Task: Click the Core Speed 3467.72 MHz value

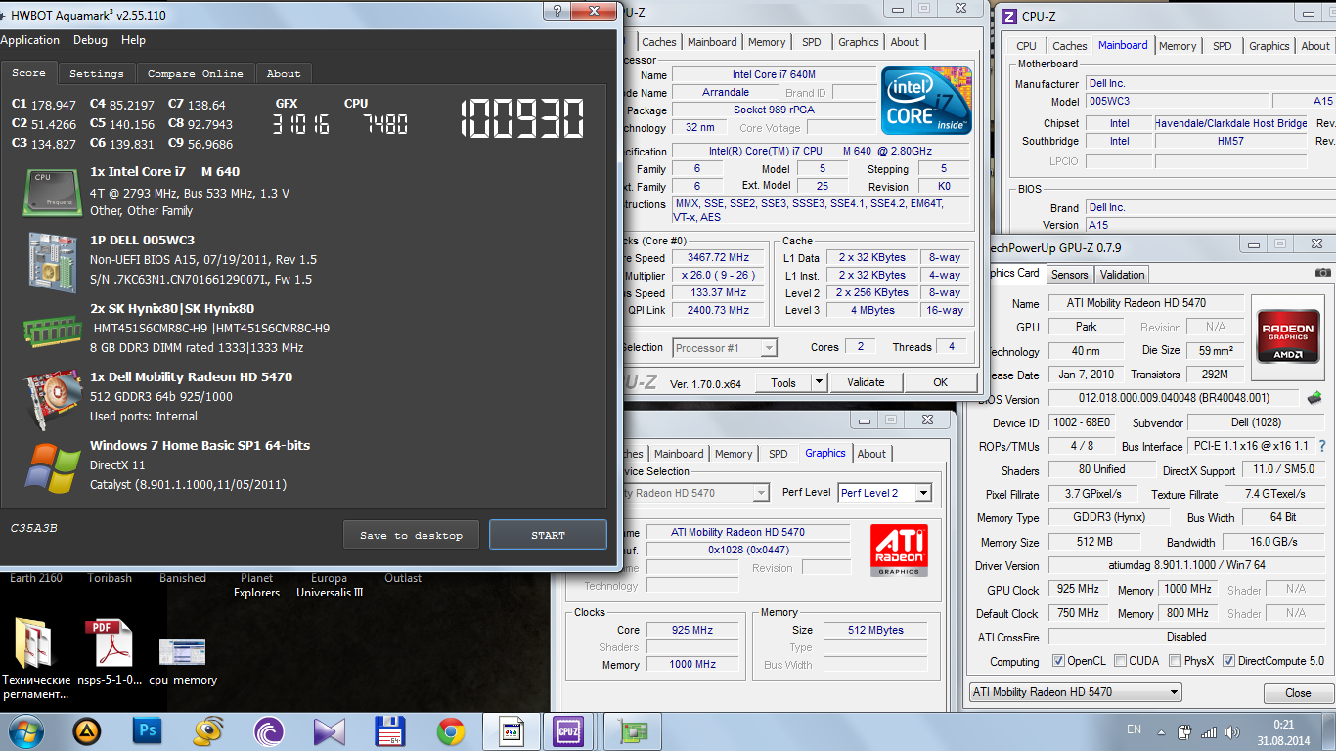Action: (x=718, y=258)
